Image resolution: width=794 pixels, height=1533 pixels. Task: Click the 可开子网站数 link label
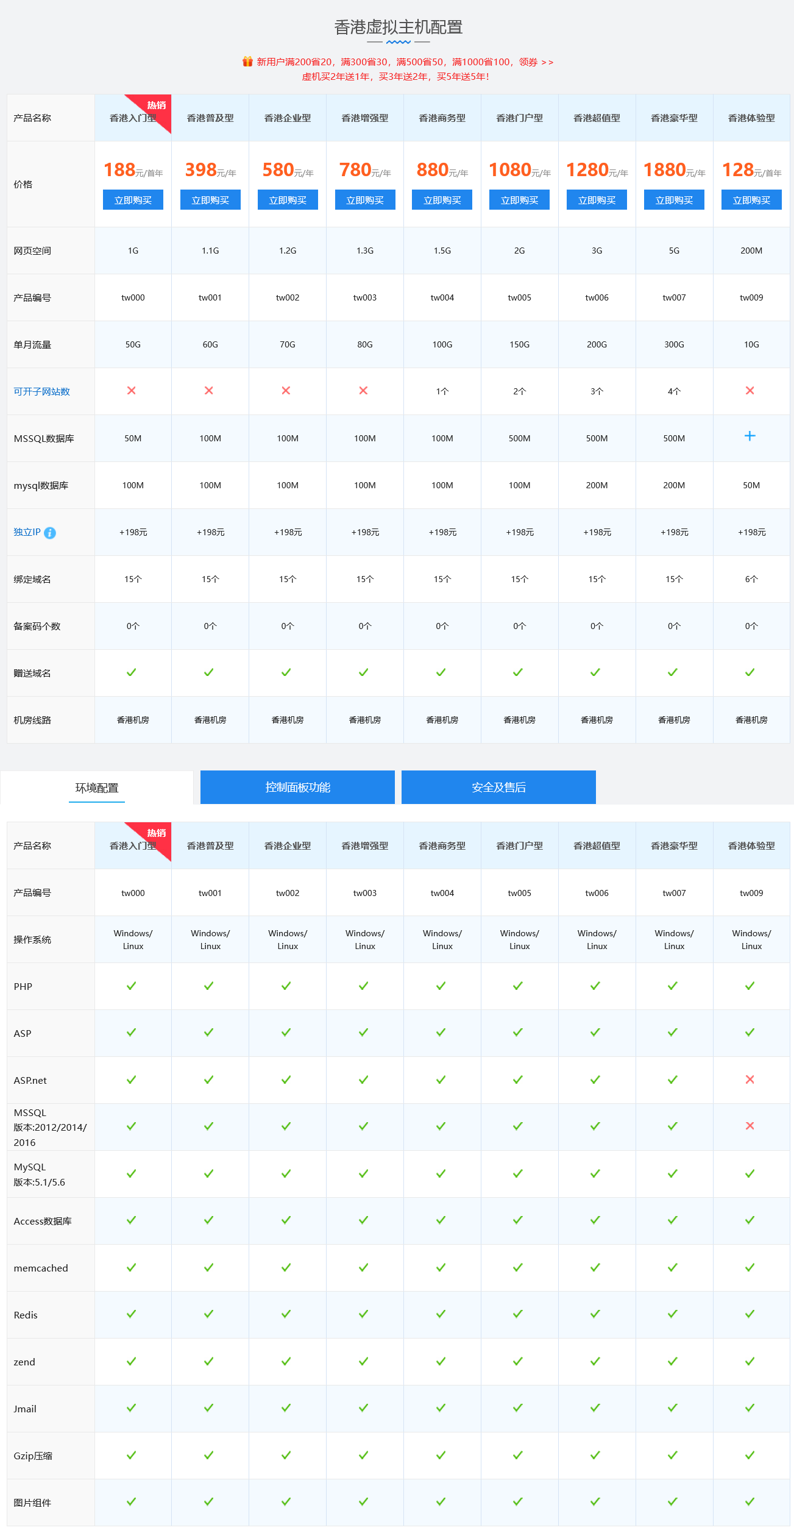42,391
